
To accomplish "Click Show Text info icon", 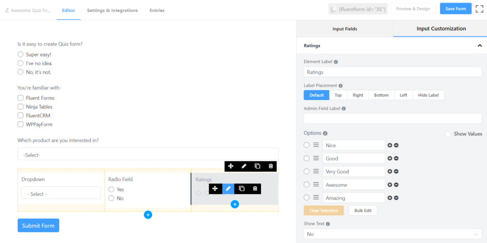I will point(328,224).
